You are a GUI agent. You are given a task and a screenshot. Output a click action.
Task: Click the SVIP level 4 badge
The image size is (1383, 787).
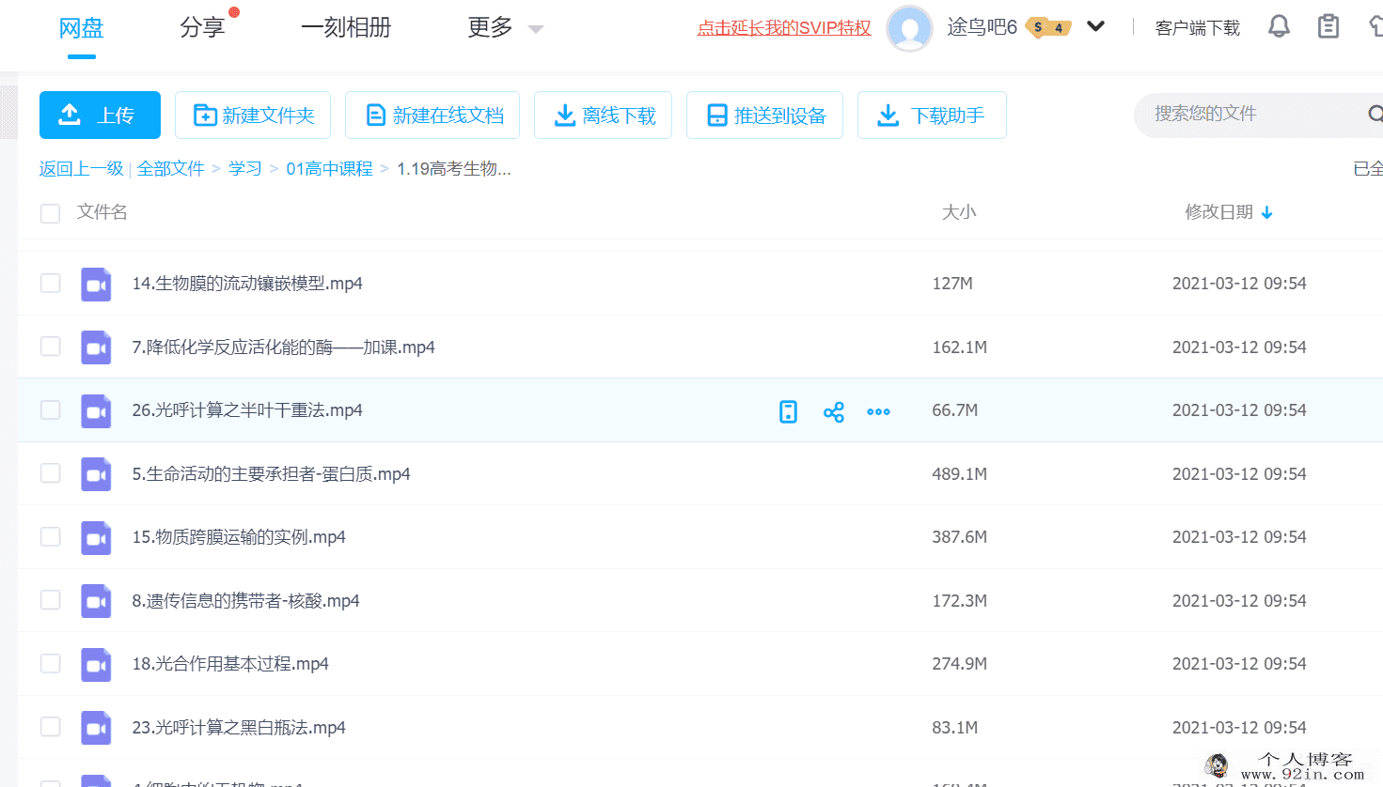(x=1048, y=27)
